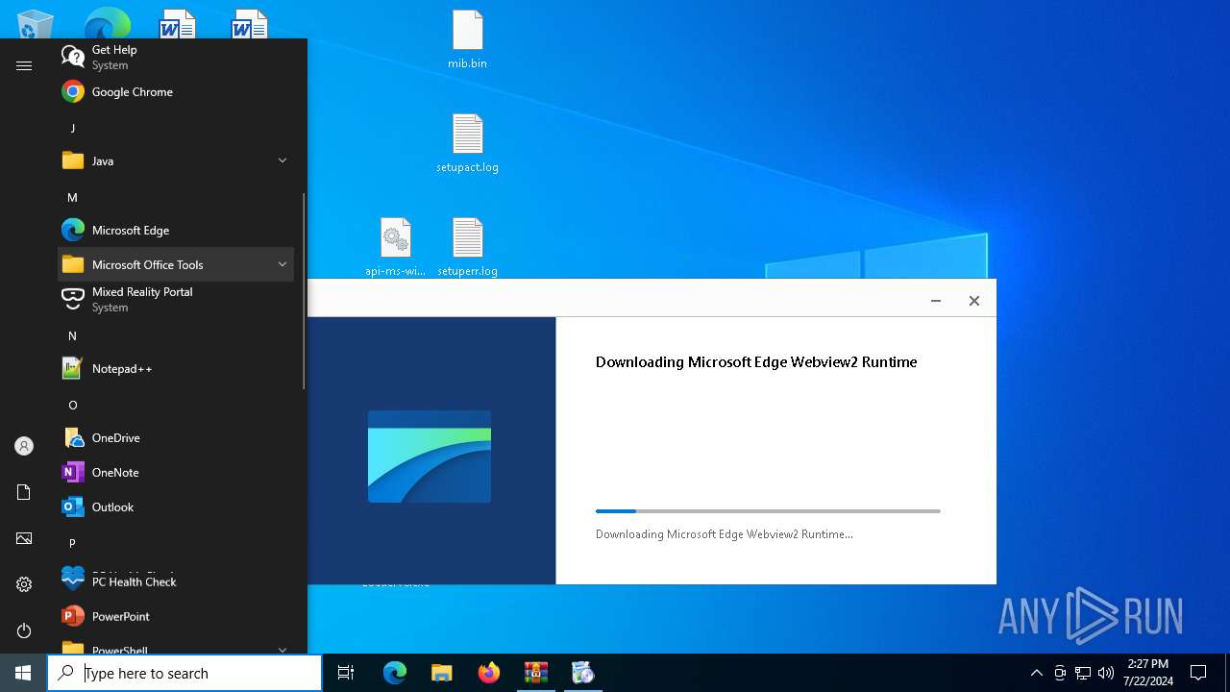The width and height of the screenshot is (1230, 692).
Task: Open the Recycle Bin desktop icon
Action: (x=35, y=23)
